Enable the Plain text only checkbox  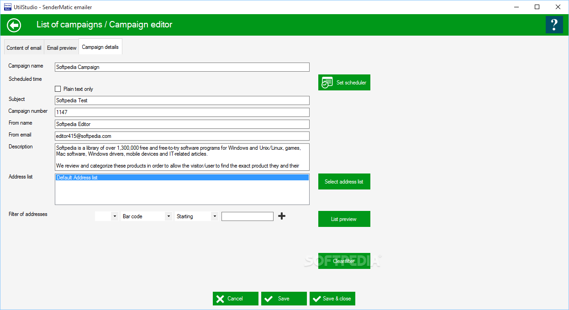point(58,89)
